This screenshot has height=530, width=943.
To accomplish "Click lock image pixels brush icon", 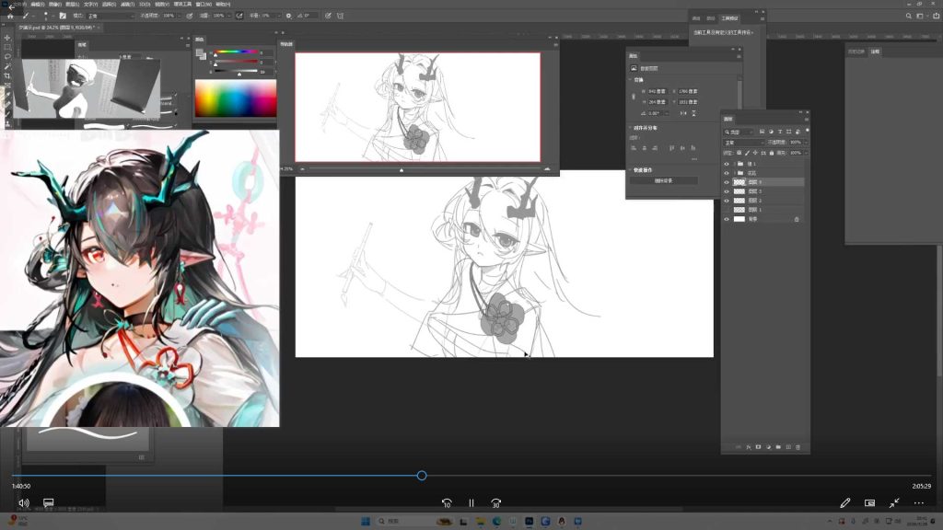I will (x=748, y=153).
